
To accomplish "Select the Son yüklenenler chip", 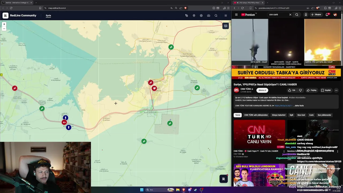I will [325, 115].
